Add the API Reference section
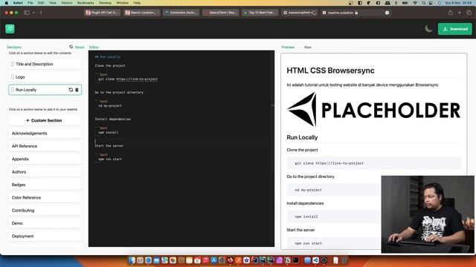 point(45,146)
